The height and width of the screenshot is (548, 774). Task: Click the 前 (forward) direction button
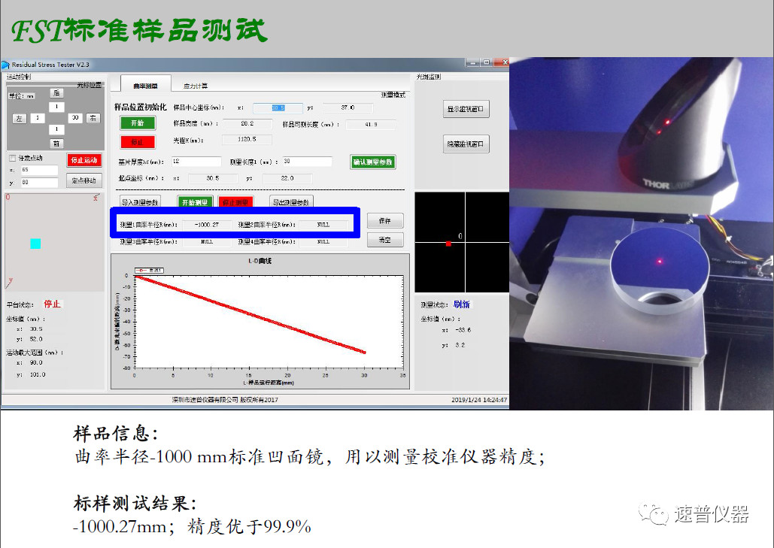click(56, 143)
